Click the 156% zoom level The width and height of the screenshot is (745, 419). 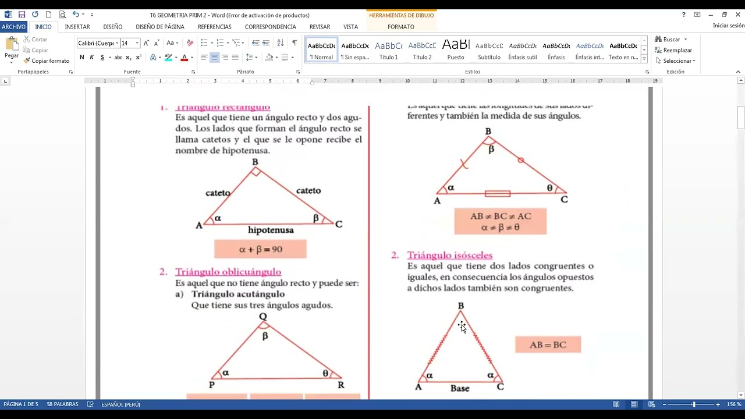click(734, 404)
